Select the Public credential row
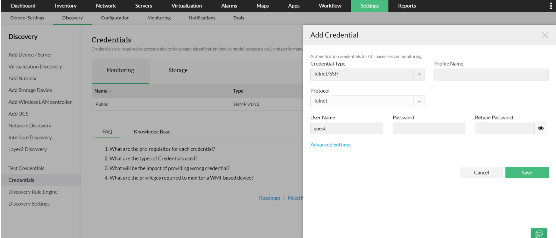 102,104
